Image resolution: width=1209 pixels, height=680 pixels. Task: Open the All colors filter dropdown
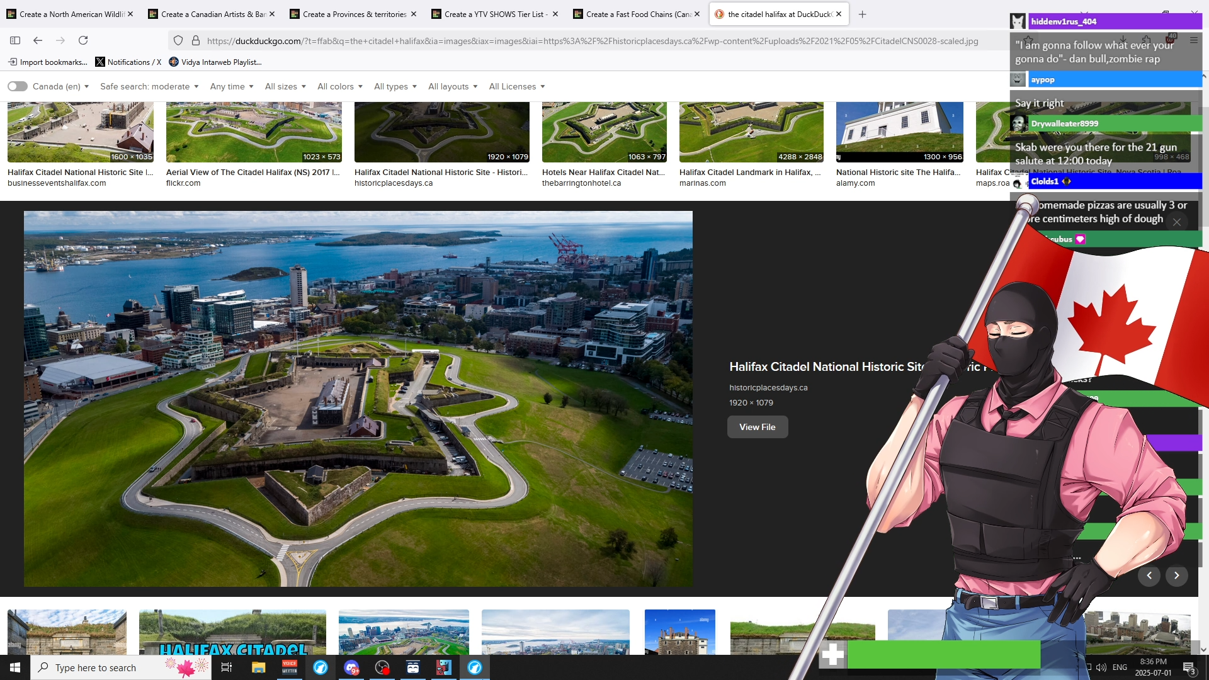(x=340, y=86)
